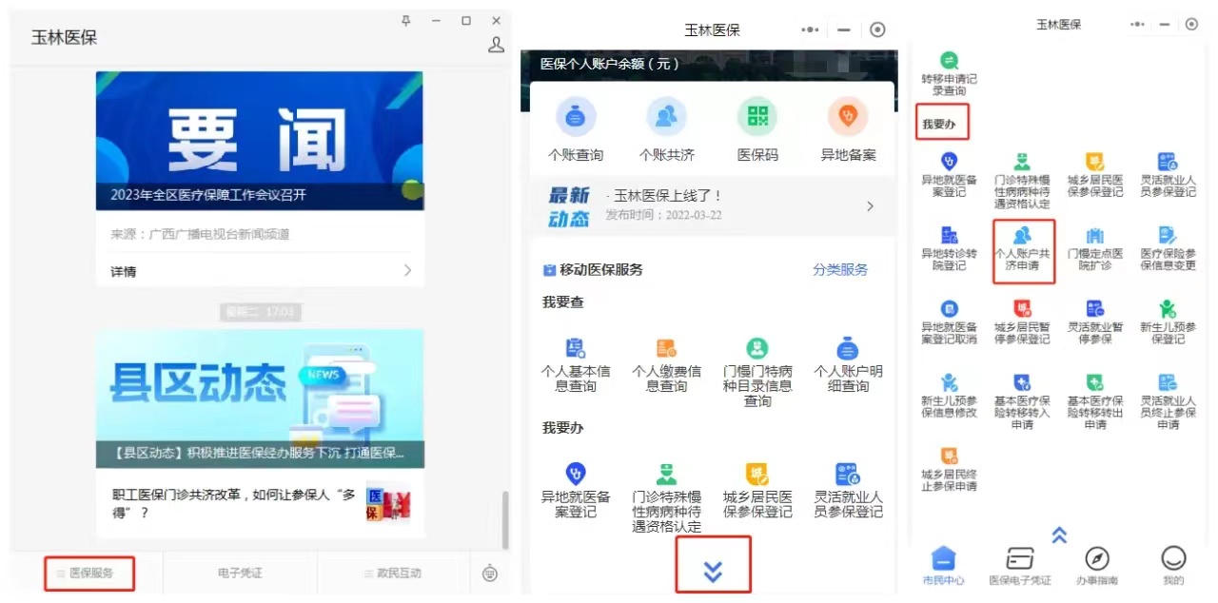Open 个人账户共济申请 service icon

click(x=1022, y=236)
